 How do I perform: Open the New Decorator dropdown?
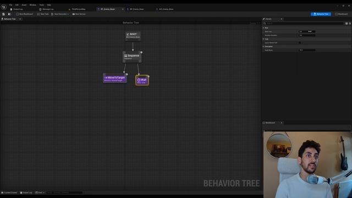pos(60,14)
